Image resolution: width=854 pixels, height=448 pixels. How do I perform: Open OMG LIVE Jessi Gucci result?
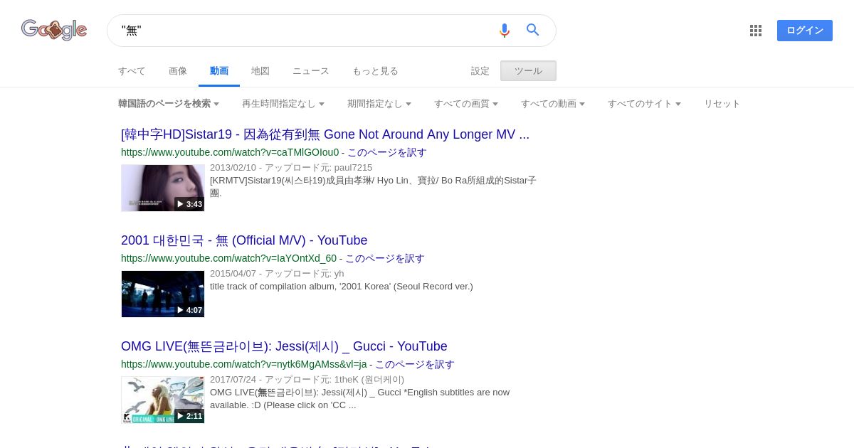click(x=284, y=346)
